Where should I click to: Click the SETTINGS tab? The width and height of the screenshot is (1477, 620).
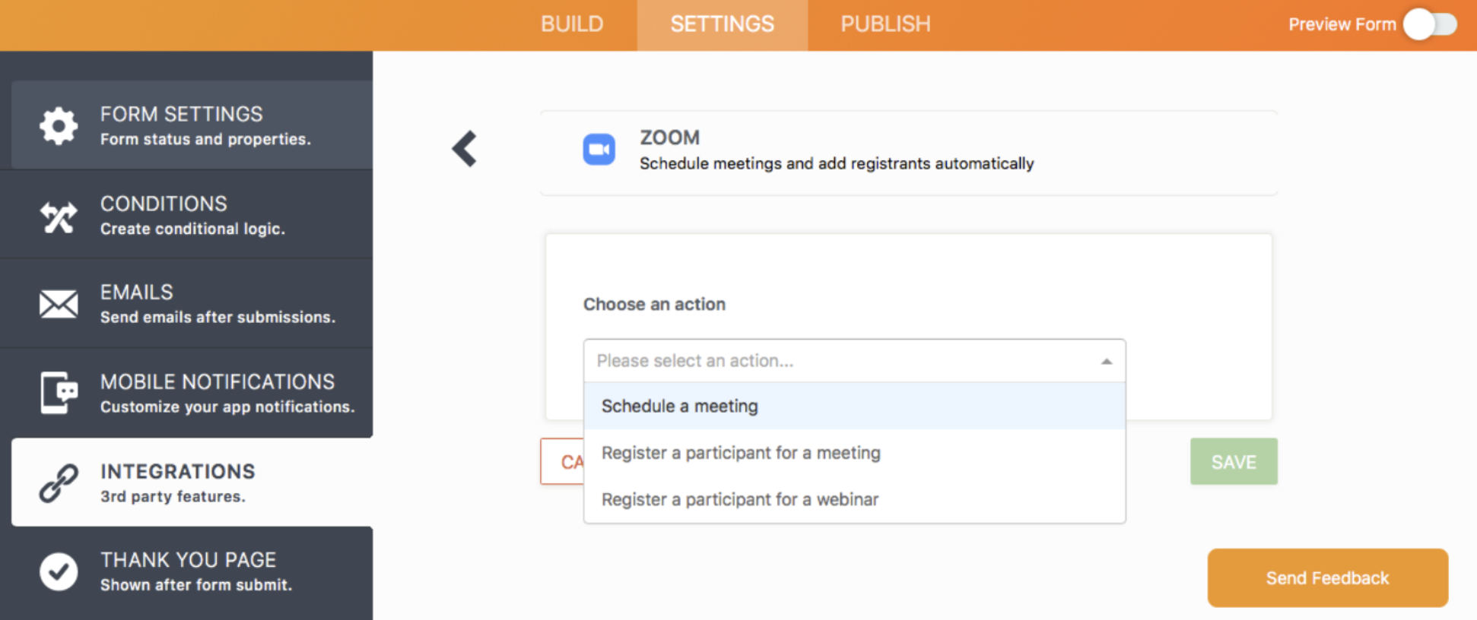[x=722, y=24]
